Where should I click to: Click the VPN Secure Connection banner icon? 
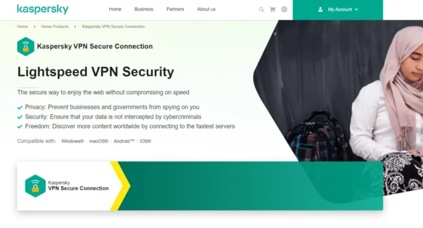[36, 186]
